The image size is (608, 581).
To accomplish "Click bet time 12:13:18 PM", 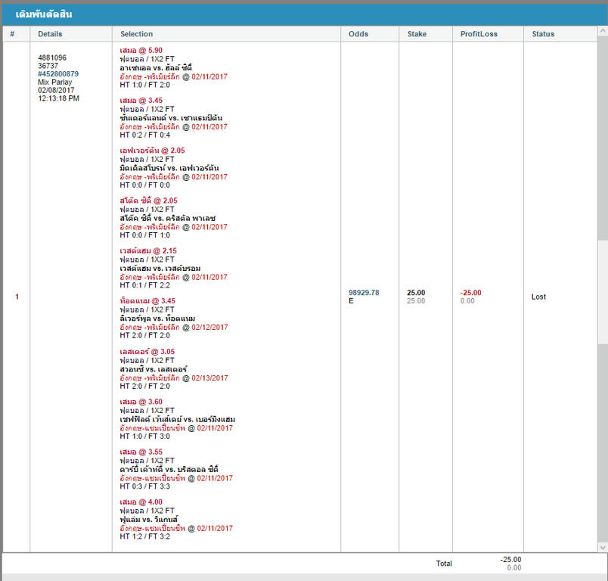I will tap(58, 98).
